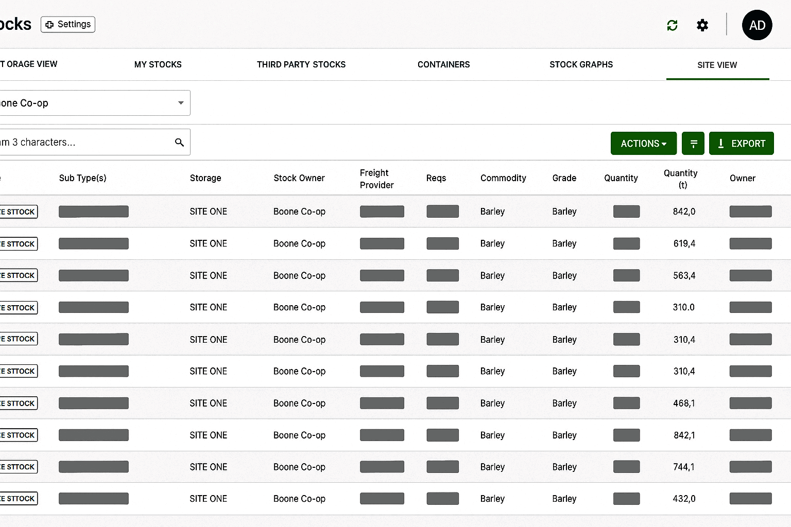
Task: Open the Containers tab
Action: 443,64
